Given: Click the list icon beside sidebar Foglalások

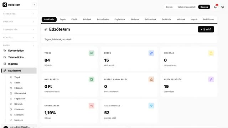Looking at the screenshot, I should (x=11, y=99).
